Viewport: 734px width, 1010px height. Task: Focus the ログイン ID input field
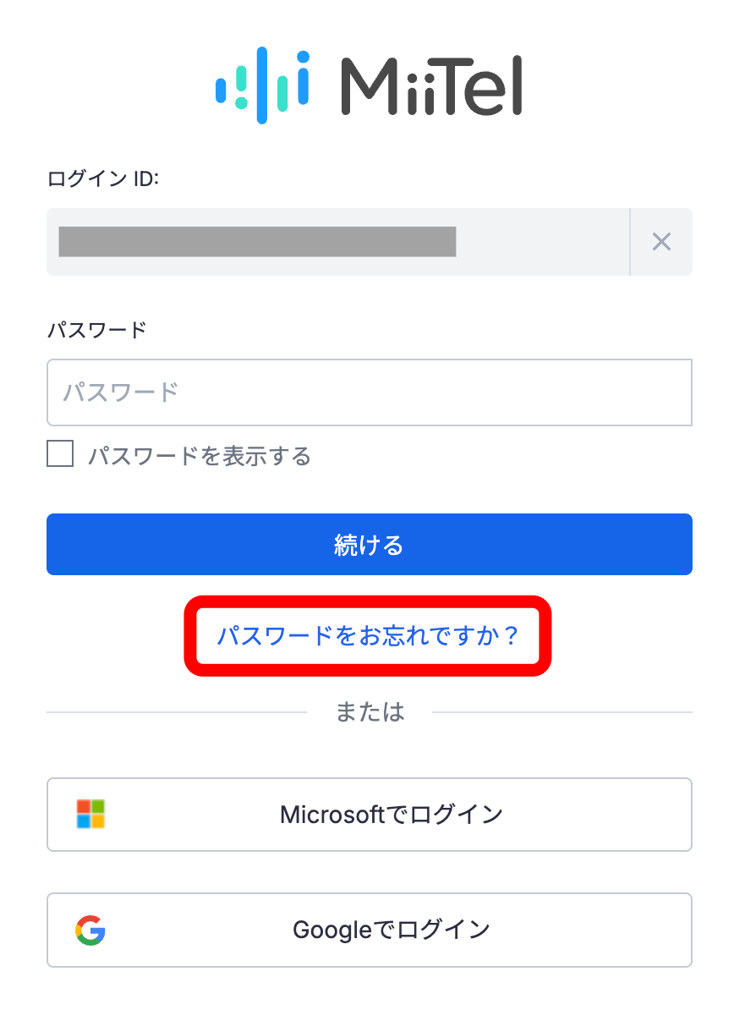coord(338,242)
